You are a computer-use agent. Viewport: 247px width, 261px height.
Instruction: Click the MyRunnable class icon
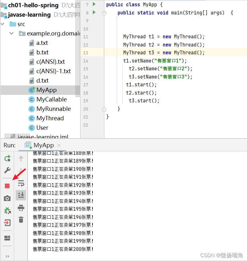(32, 109)
